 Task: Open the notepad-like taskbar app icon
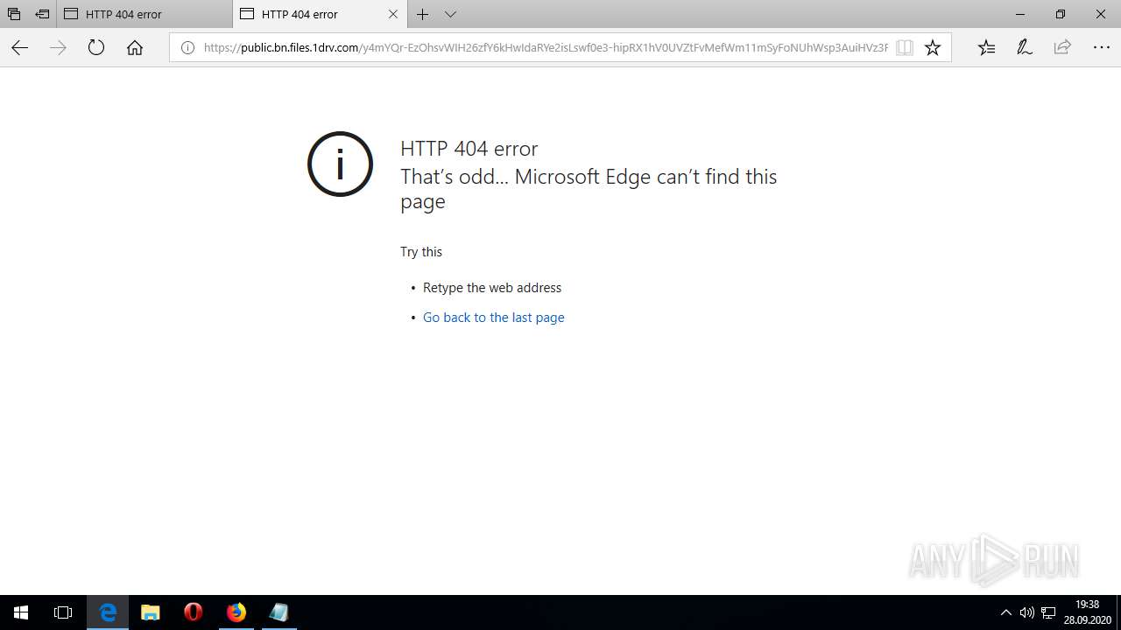click(279, 612)
